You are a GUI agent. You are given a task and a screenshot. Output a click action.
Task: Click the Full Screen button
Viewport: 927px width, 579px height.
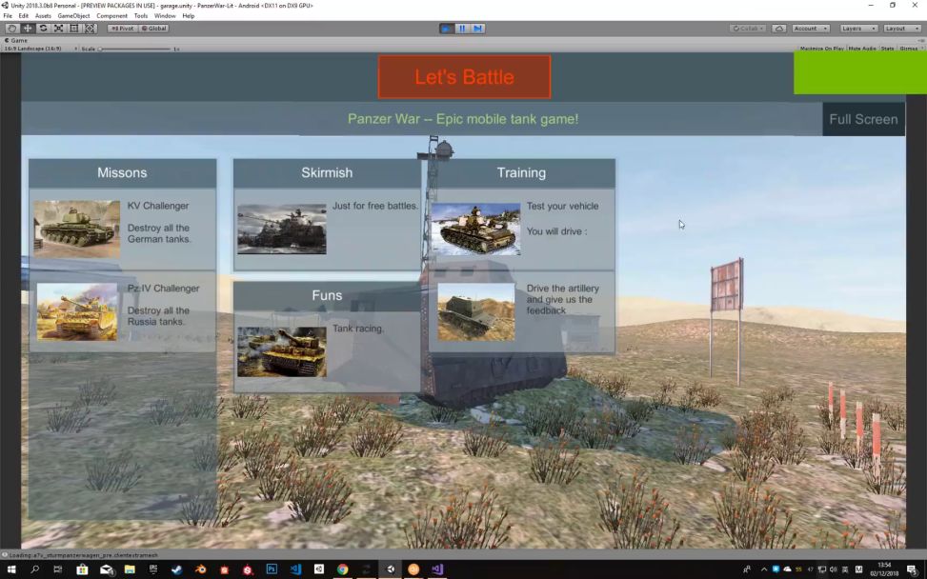tap(863, 119)
